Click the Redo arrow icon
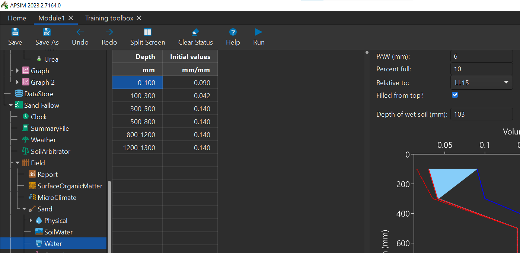Viewport: 520px width, 253px height. tap(109, 32)
